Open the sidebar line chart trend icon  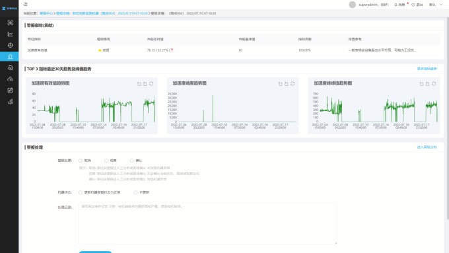point(11,34)
